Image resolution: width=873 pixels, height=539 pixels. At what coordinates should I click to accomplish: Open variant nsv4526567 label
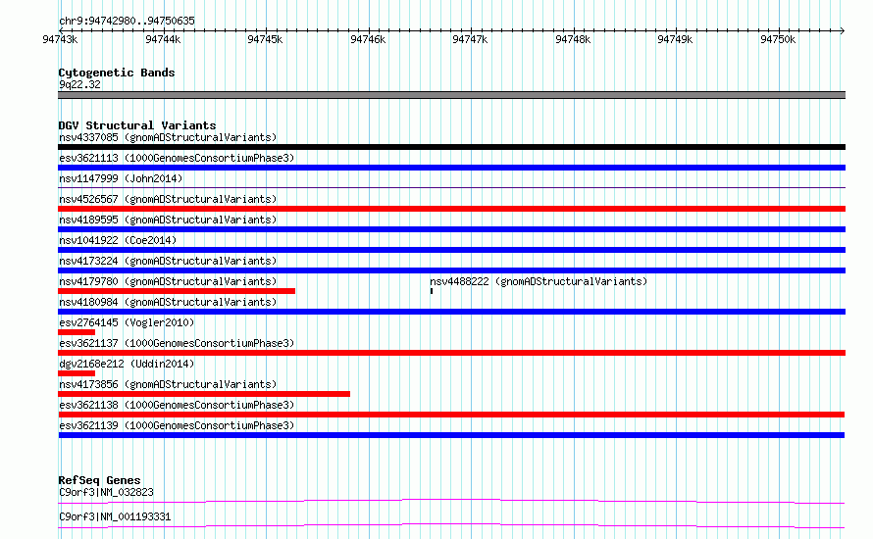[168, 199]
